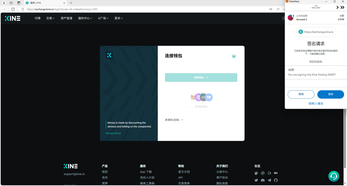This screenshot has width=347, height=186.
Task: Open the live chat support bubble
Action: click(334, 176)
